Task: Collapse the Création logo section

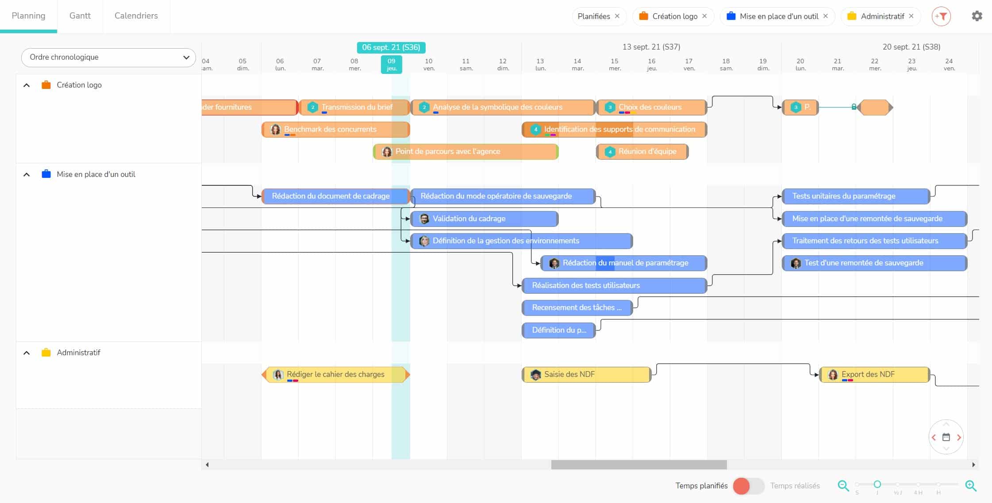Action: 26,84
